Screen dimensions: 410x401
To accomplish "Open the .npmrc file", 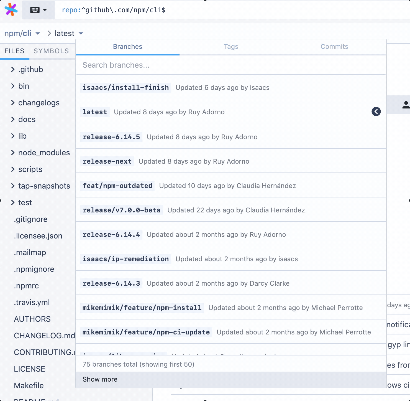I will [x=26, y=286].
